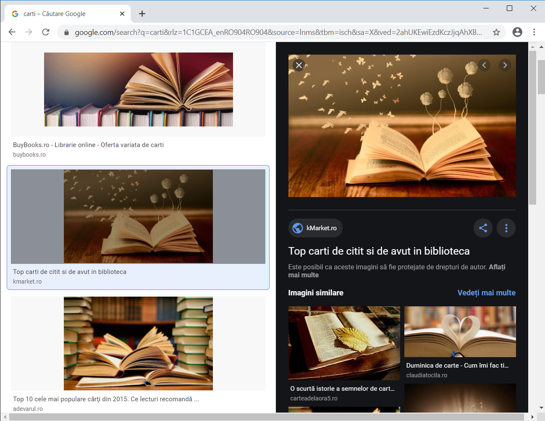
Task: Navigate back to previous page
Action: (x=12, y=32)
